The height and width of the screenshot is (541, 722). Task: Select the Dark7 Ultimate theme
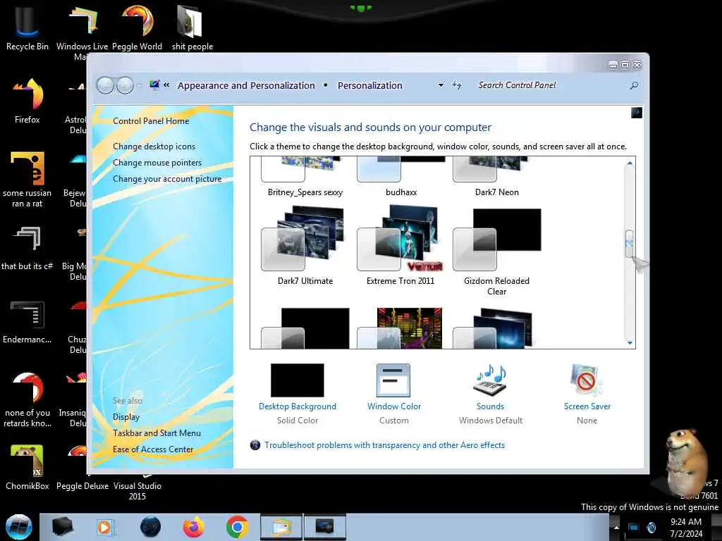coord(305,246)
